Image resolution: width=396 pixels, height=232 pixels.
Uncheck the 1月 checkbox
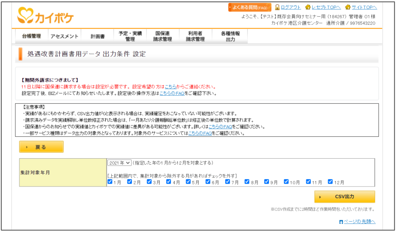click(110, 182)
